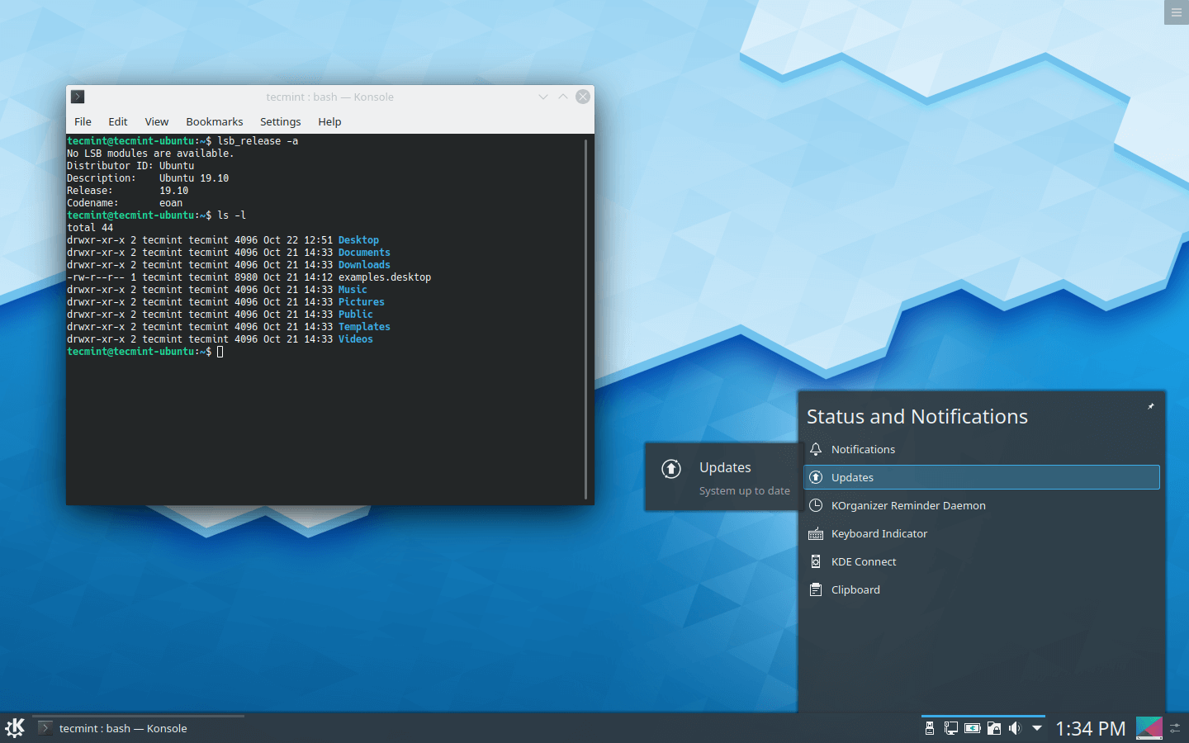1189x743 pixels.
Task: Pin the Status and Notifications popup
Action: coord(1151,405)
